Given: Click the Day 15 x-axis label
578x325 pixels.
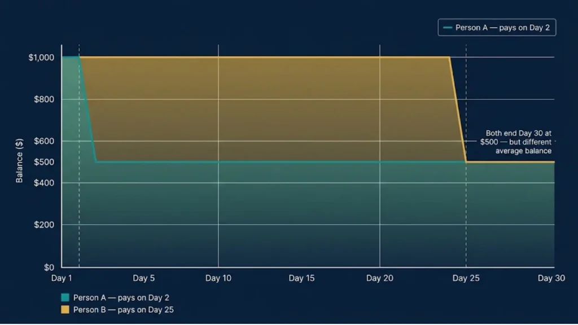Looking at the screenshot, I should pyautogui.click(x=301, y=278).
